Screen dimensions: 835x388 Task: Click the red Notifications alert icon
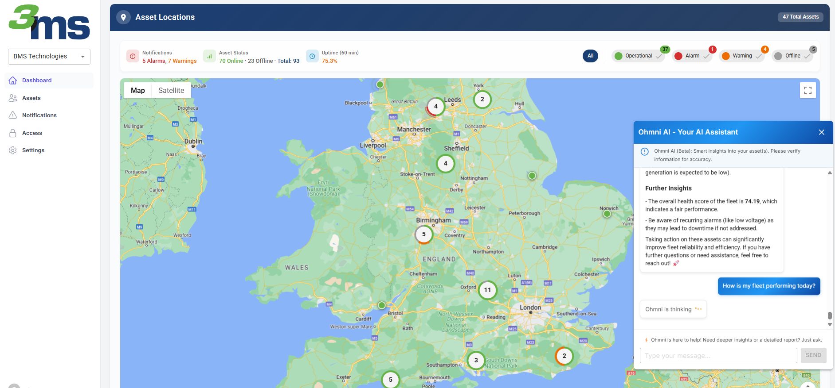tap(133, 56)
